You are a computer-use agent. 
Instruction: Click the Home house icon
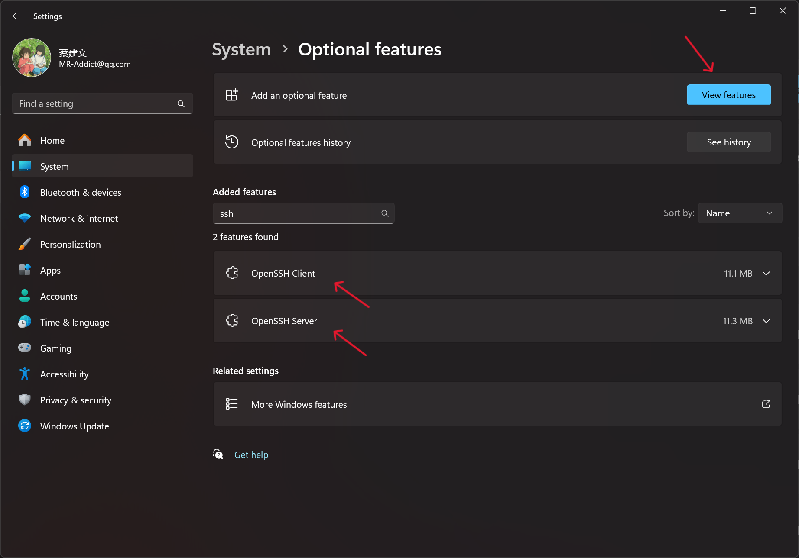click(25, 140)
